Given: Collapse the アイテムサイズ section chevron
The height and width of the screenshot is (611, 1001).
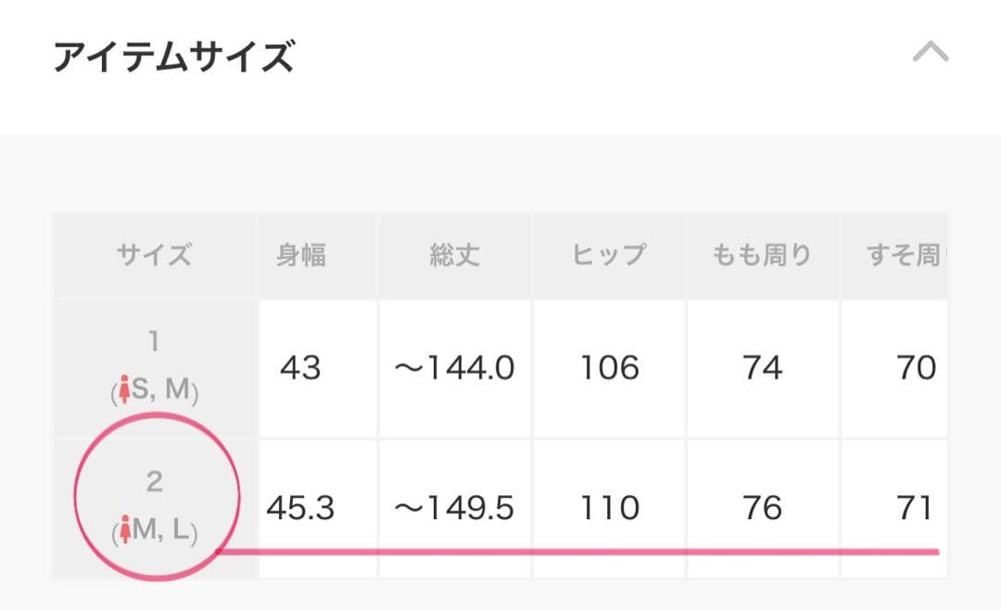Looking at the screenshot, I should pos(930,53).
